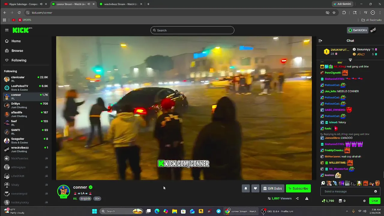Open user profile avatar in Kick header

[373, 30]
